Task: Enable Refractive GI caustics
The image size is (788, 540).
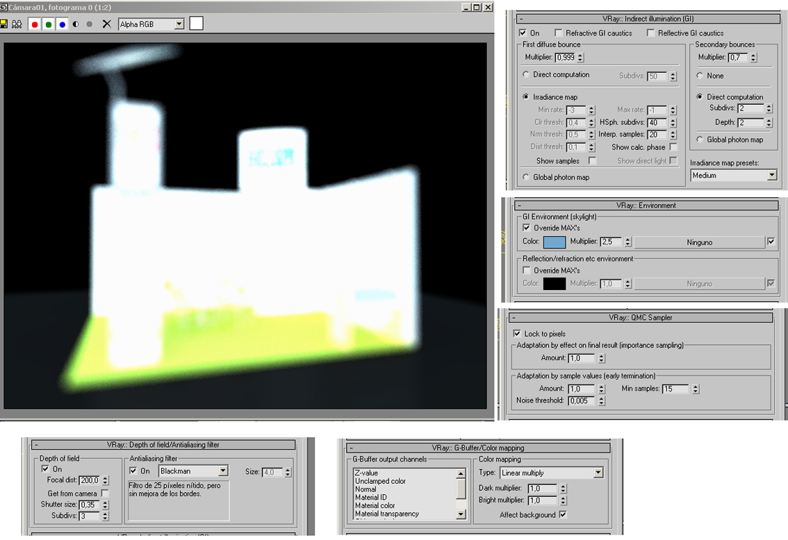Action: coord(558,33)
